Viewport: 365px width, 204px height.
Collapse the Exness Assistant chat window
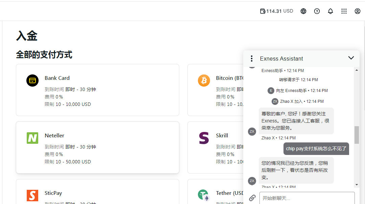(x=351, y=58)
